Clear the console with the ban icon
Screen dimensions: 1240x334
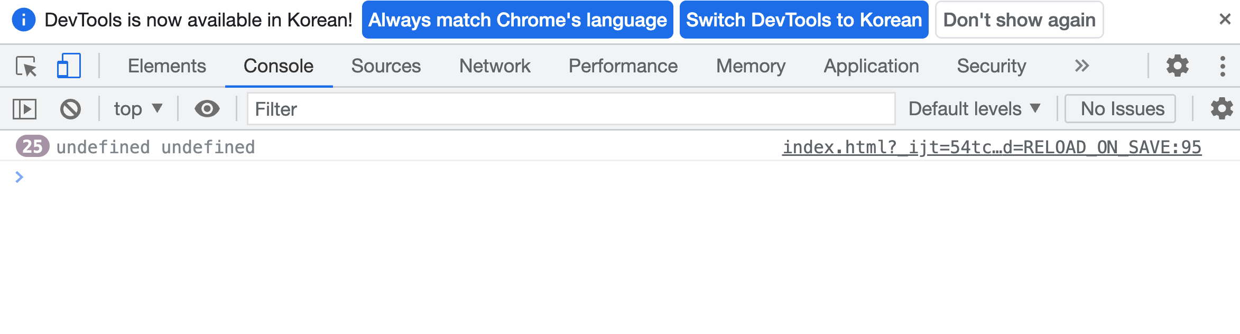[x=70, y=109]
